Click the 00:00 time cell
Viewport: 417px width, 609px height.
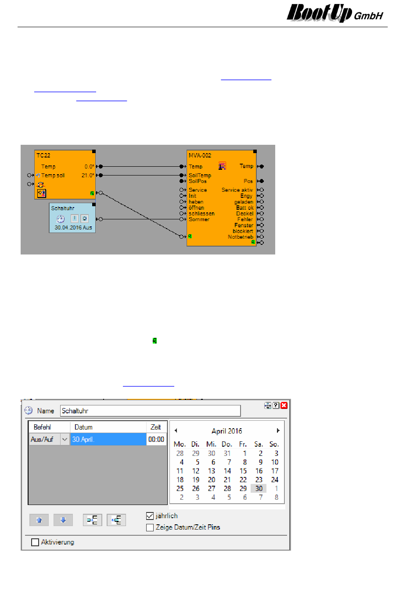156,439
